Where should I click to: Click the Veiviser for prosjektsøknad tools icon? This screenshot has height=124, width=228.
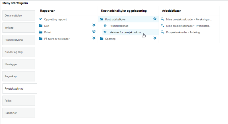point(105,32)
